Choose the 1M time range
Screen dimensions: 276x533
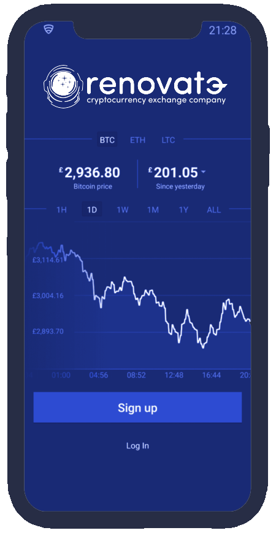coord(153,210)
